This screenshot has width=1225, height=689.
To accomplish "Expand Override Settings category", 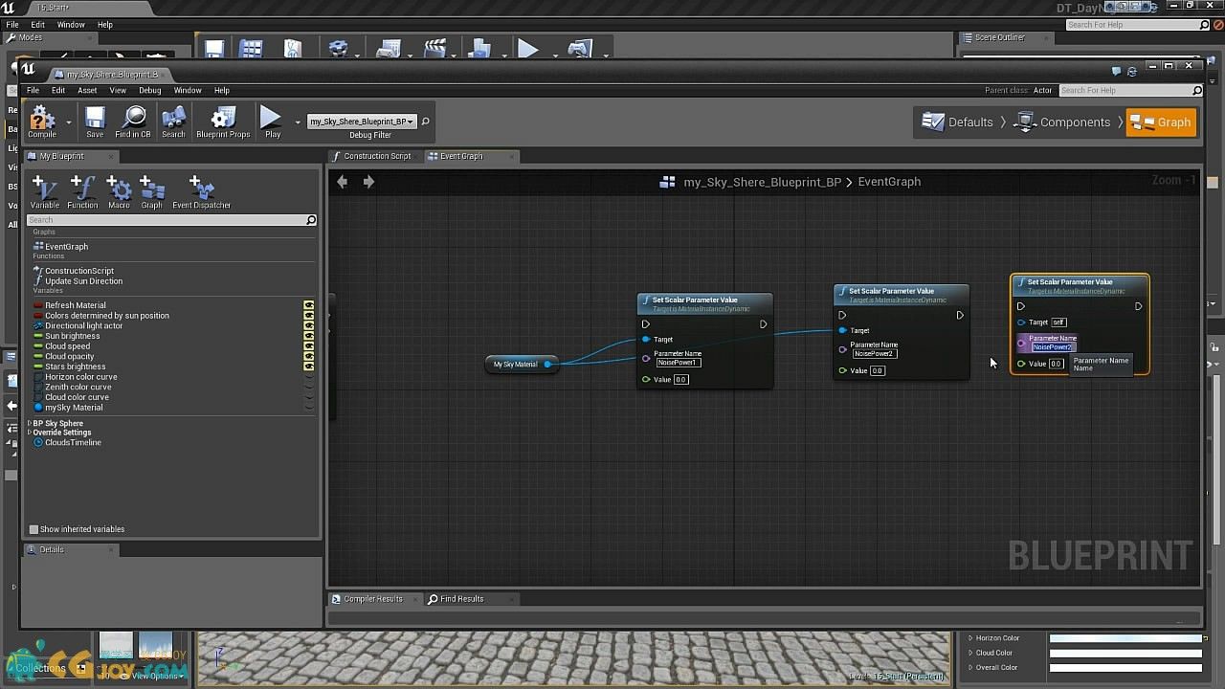I will click(29, 433).
